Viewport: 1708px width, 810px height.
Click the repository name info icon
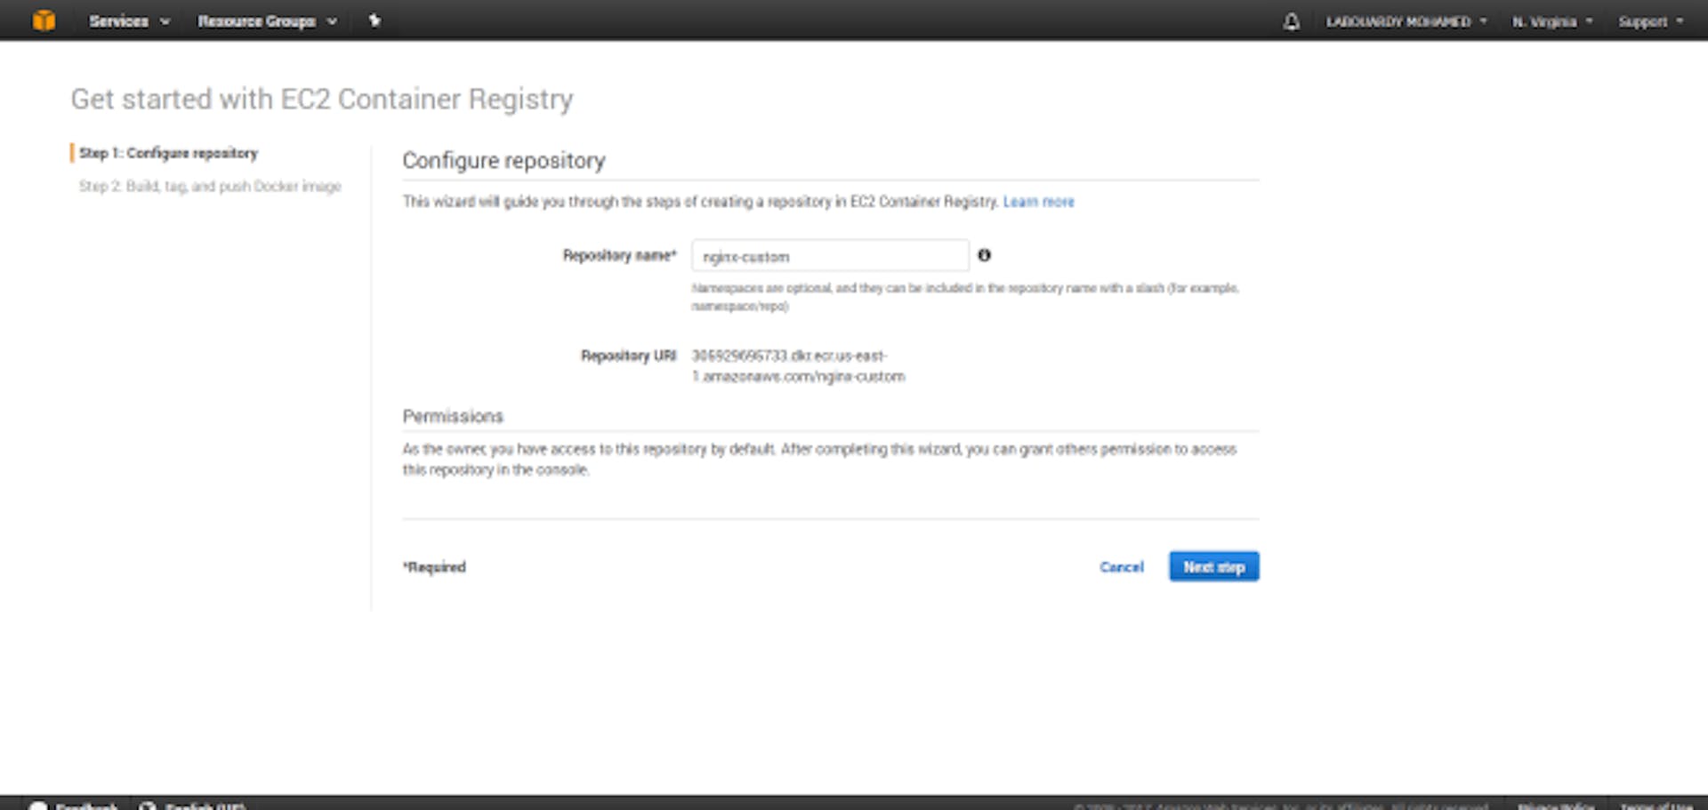(x=984, y=255)
